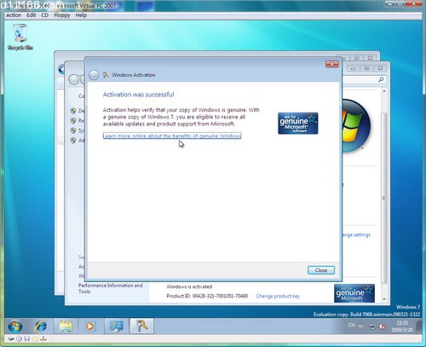Click the shared folder icon in the Virtual PC status bar
Screen dimensions: 426x347
35,338
